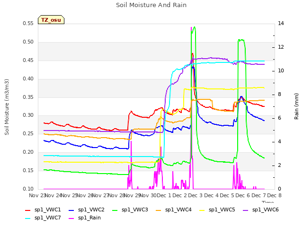
Task: Click the 0.10 left axis tick label
Action: point(28,189)
